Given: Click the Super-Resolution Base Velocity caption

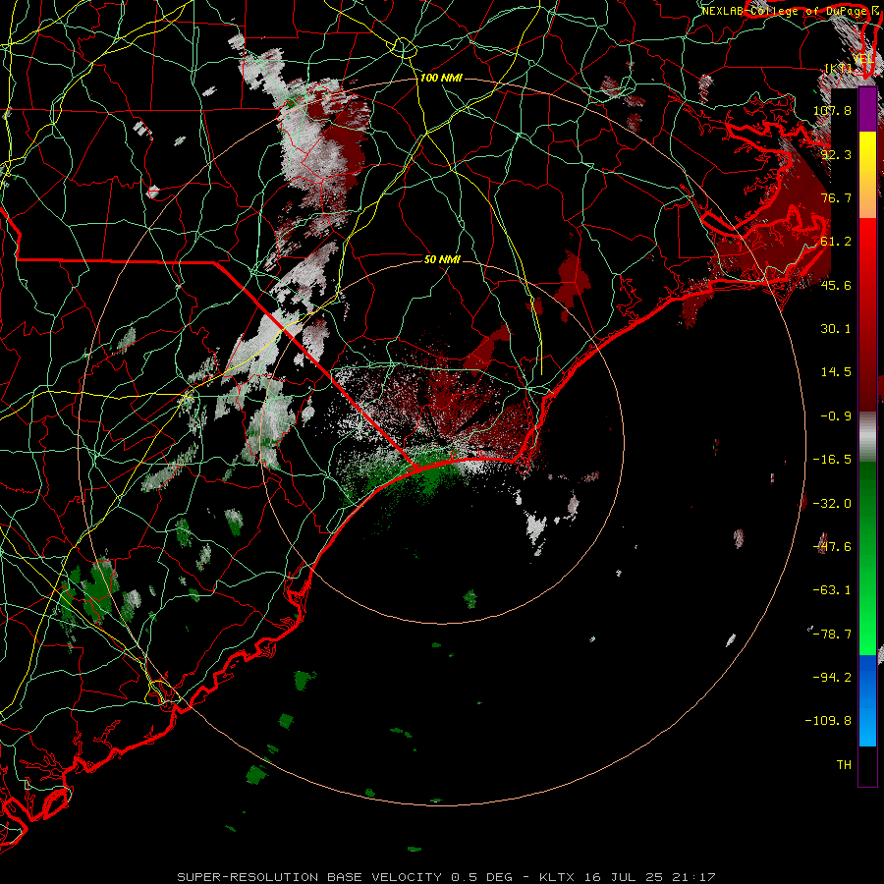Looking at the screenshot, I should pyautogui.click(x=446, y=877).
